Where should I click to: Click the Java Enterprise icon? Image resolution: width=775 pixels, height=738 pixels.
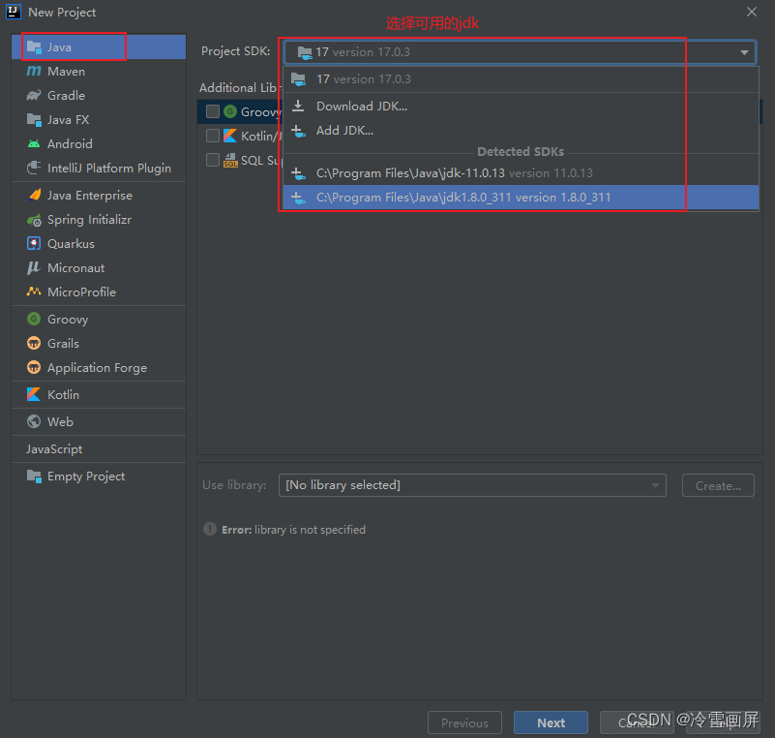pos(34,195)
